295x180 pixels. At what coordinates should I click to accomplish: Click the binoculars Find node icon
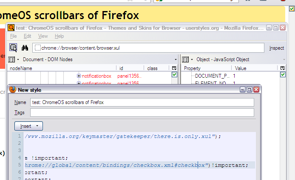(25, 48)
